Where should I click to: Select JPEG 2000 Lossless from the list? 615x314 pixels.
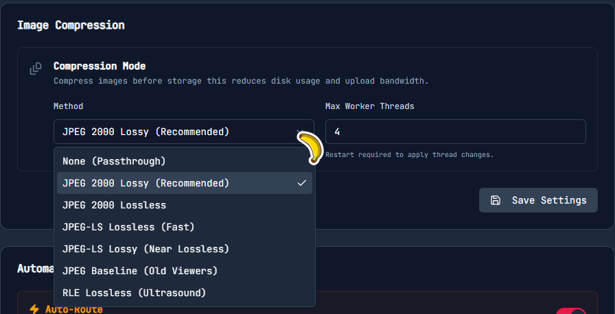click(x=114, y=205)
